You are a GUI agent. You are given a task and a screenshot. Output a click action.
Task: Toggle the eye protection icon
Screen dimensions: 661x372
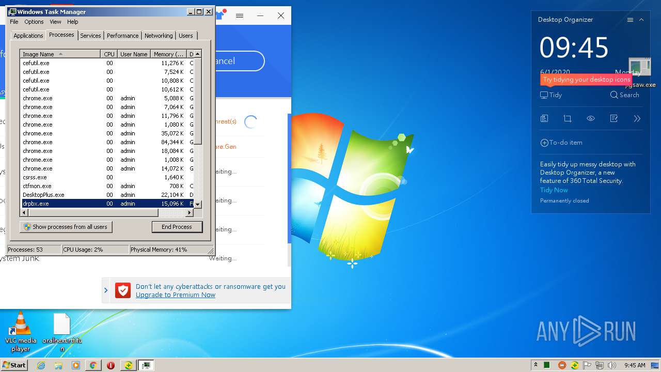coord(591,118)
